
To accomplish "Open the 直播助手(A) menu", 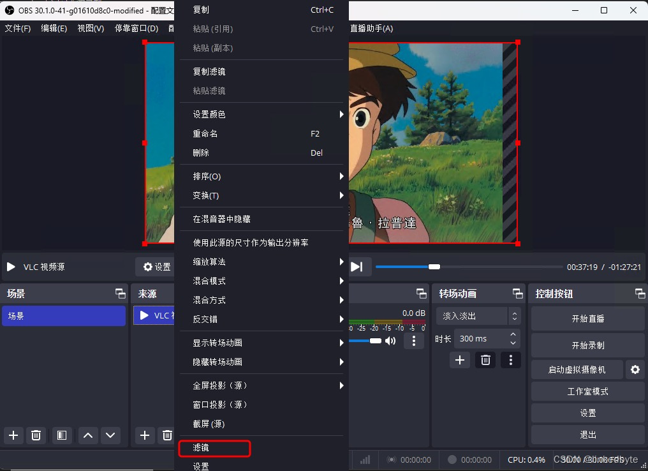I will coord(371,28).
